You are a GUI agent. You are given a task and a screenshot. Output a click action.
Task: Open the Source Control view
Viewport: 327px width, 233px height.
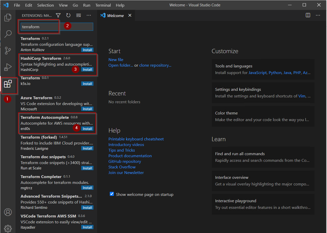[x=8, y=50]
